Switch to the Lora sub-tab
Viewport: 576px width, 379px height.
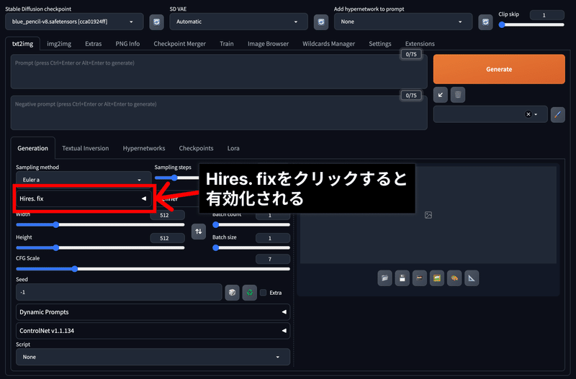coord(233,148)
